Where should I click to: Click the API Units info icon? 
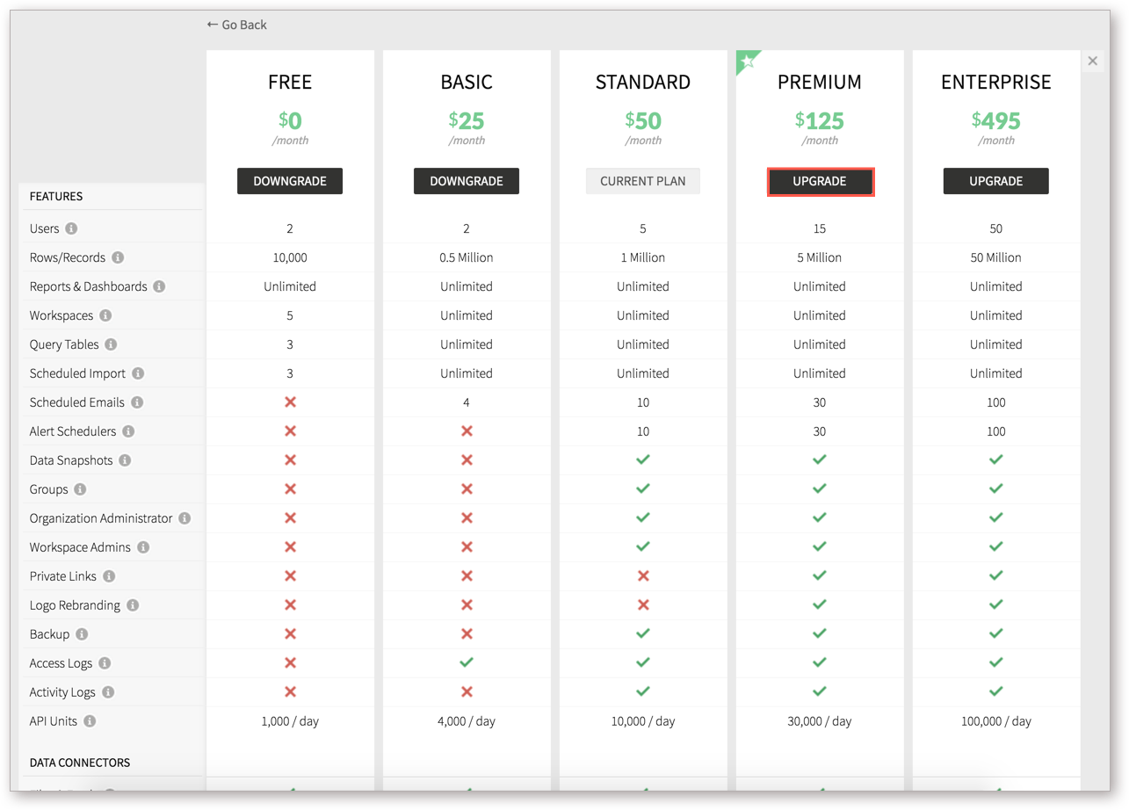click(89, 720)
